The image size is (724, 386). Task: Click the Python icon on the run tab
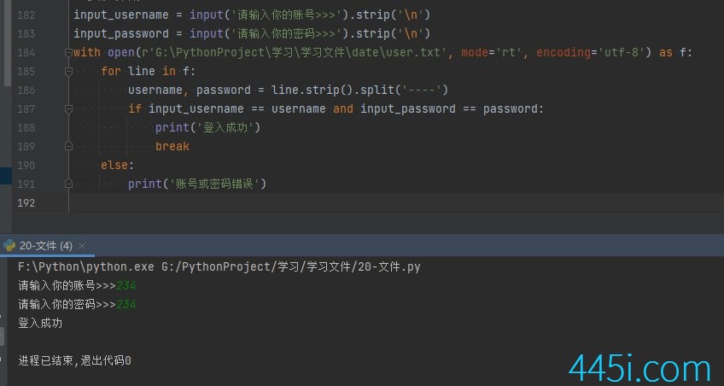tap(9, 246)
